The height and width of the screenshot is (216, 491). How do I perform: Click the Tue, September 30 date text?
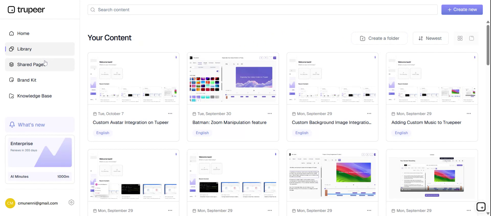point(214,114)
